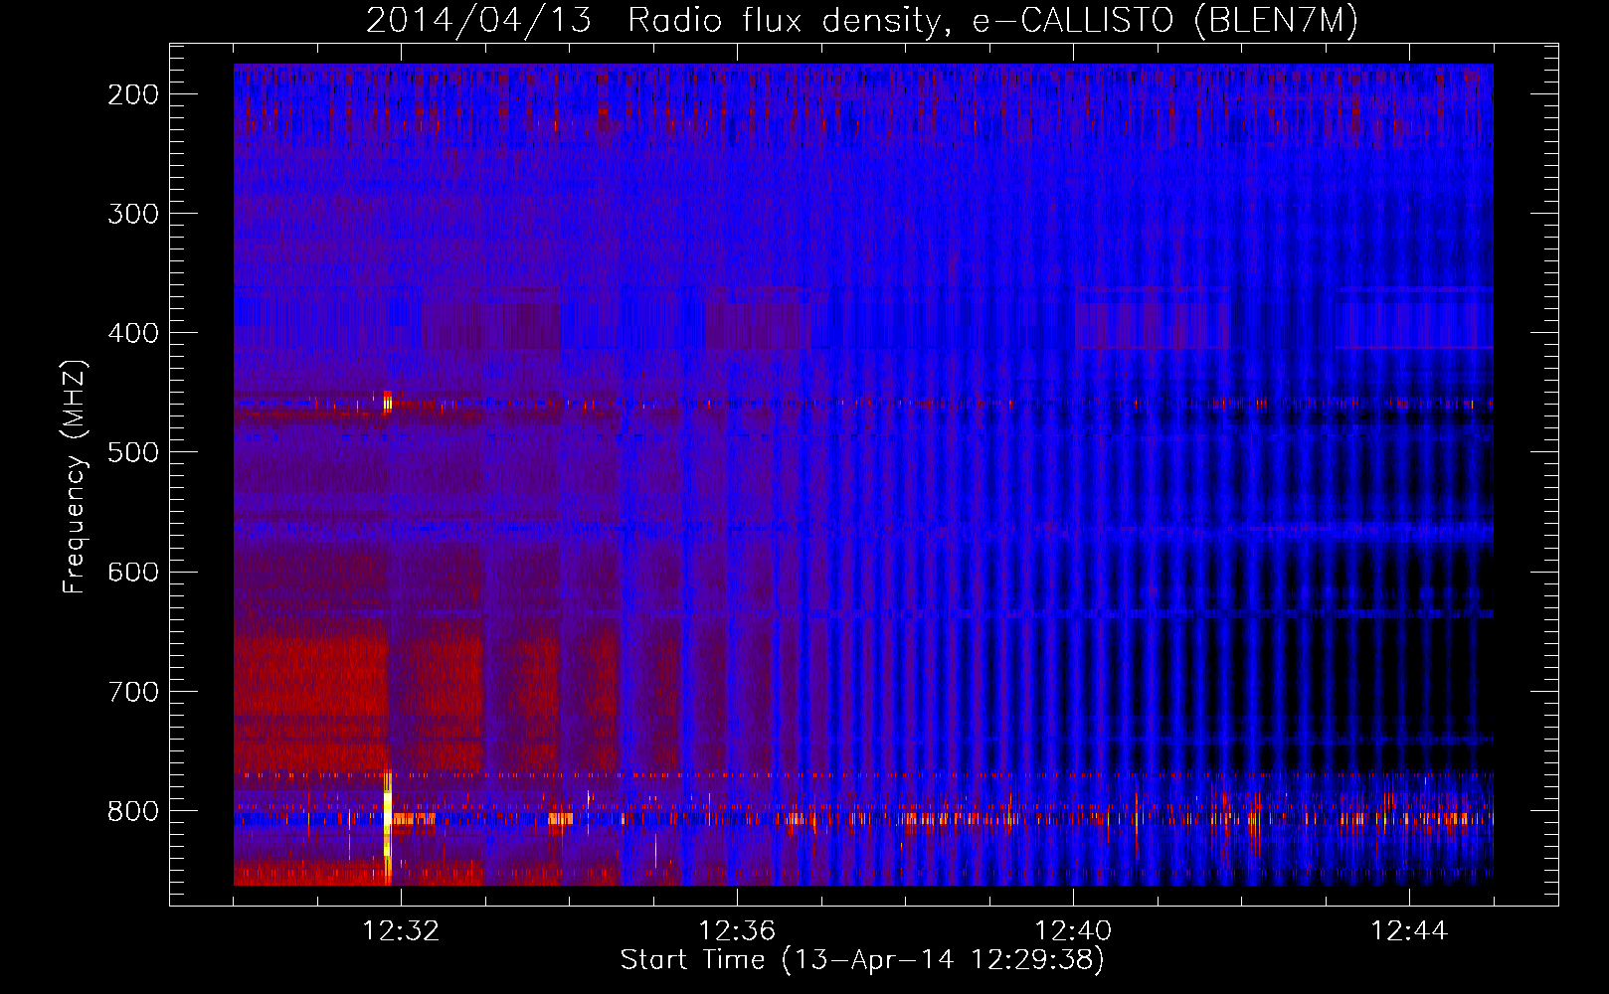The image size is (1609, 994).
Task: Click the 12:32 time tick label
Action: 401,930
